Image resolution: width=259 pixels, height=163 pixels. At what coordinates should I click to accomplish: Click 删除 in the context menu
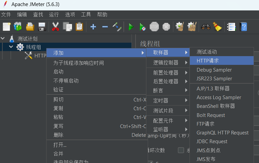[96, 135]
